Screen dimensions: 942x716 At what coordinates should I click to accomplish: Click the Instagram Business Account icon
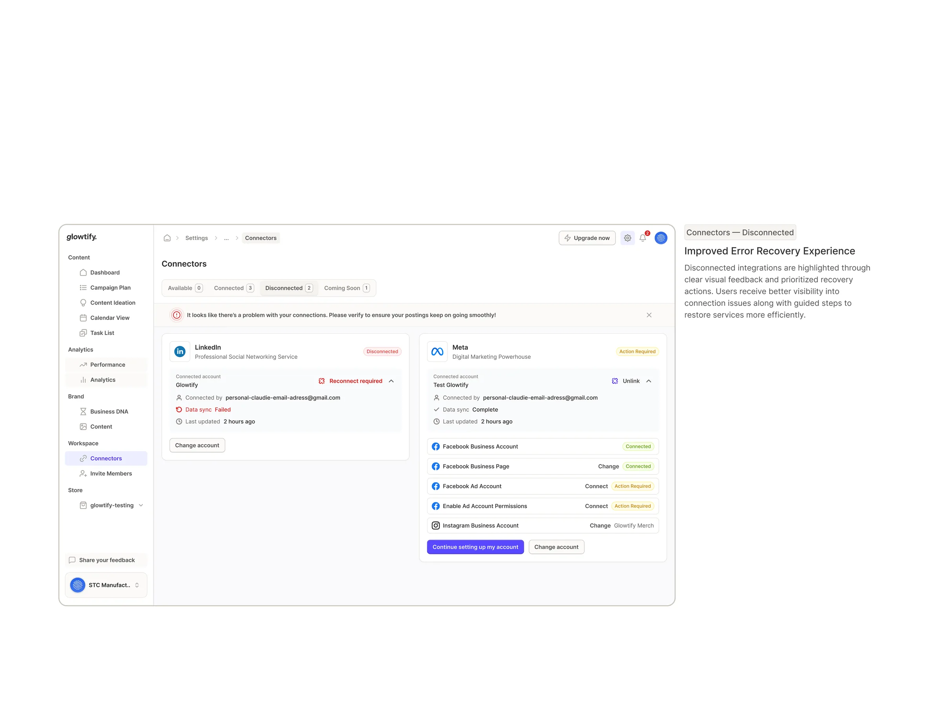click(x=436, y=525)
